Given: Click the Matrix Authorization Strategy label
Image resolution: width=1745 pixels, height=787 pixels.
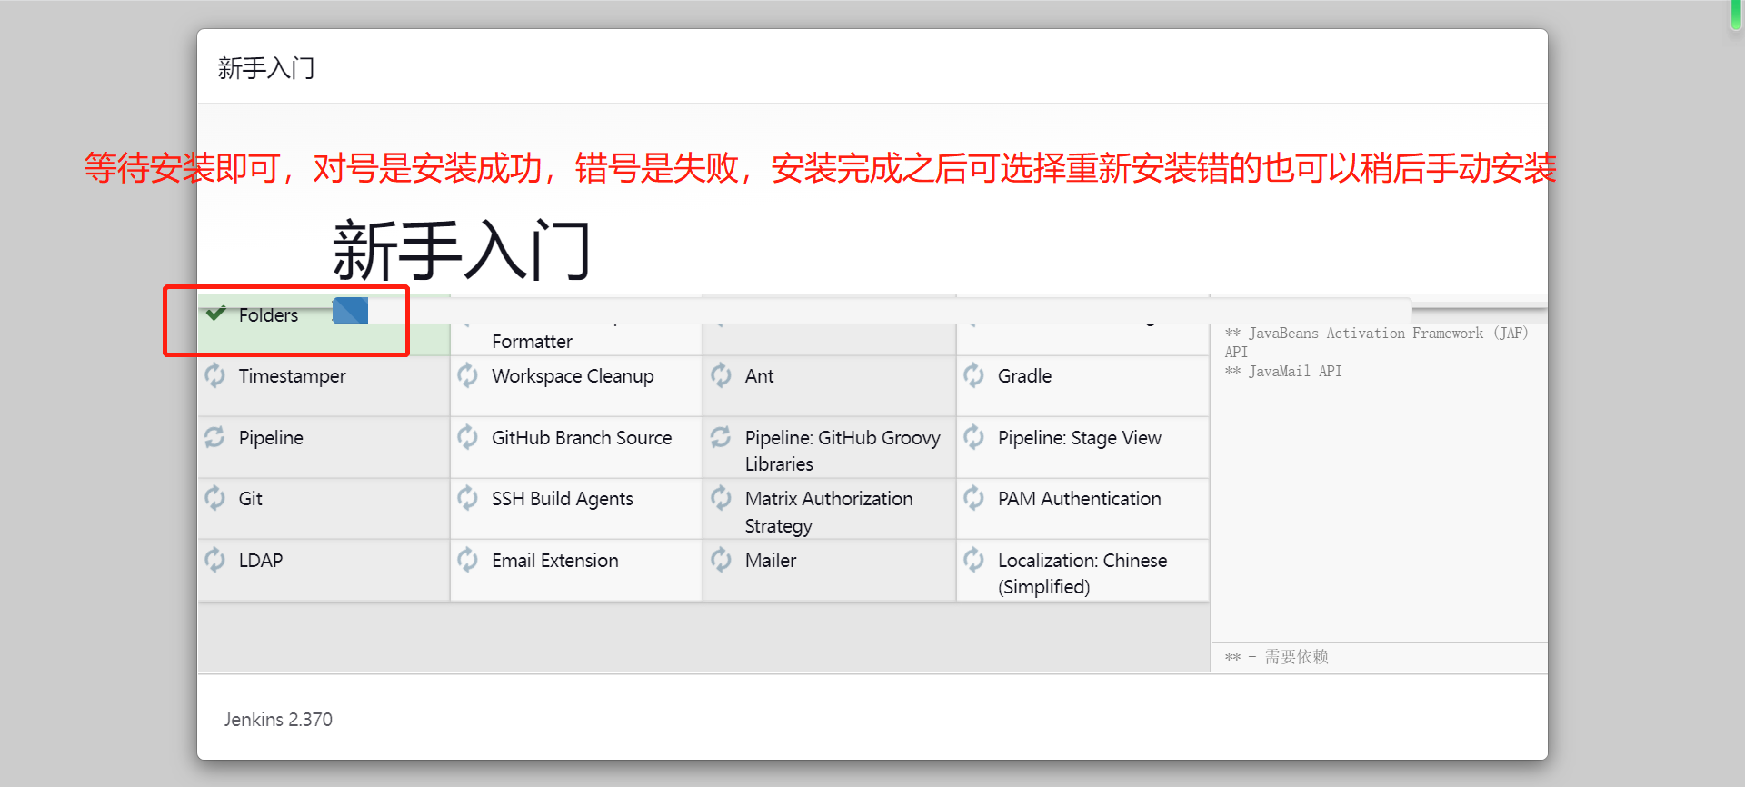Looking at the screenshot, I should (828, 512).
